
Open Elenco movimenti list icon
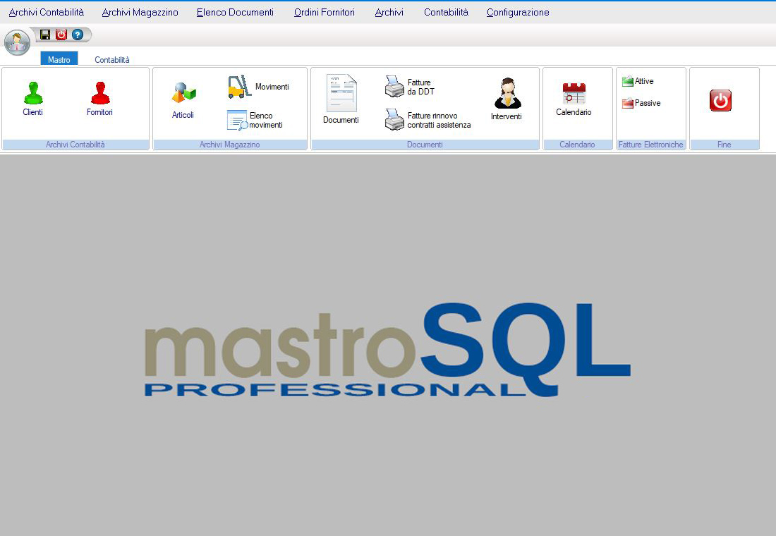click(237, 121)
